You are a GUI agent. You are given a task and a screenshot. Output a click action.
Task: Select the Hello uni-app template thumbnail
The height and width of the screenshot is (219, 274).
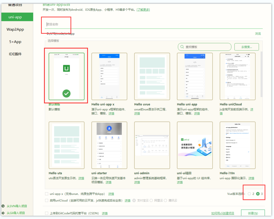tap(195, 76)
